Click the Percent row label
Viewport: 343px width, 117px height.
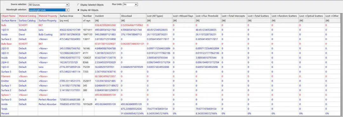5,114
